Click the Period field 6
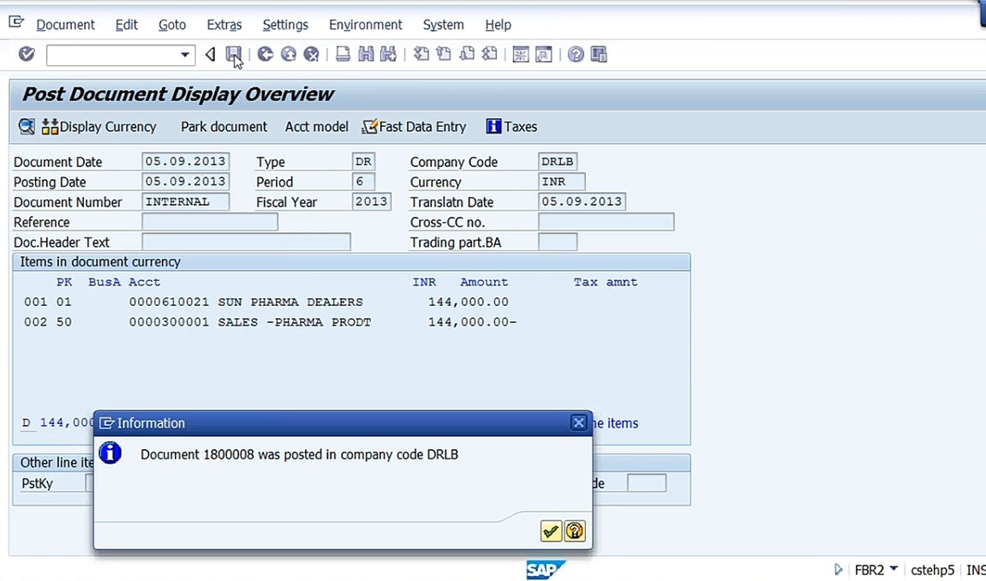Screen dimensions: 986x581 coord(363,182)
